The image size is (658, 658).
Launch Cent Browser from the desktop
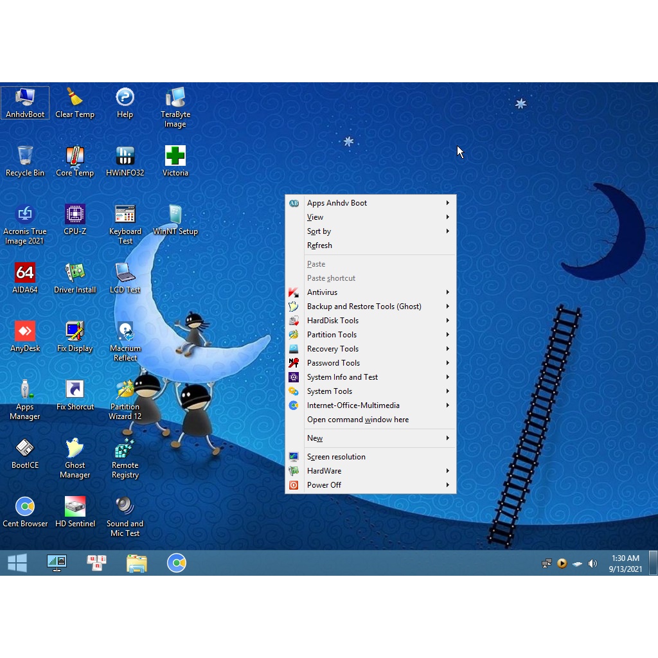[25, 511]
